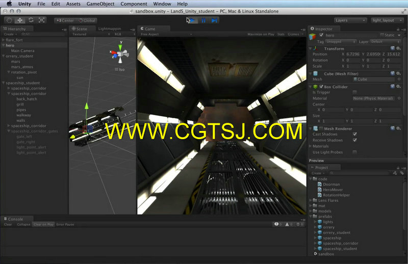Open the Mesh Renderer gear menu

(398, 128)
